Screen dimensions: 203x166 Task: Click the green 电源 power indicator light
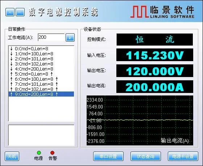[39, 153]
